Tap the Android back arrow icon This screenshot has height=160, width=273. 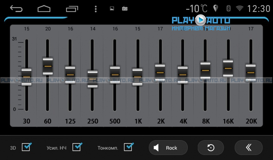pyautogui.click(x=16, y=9)
